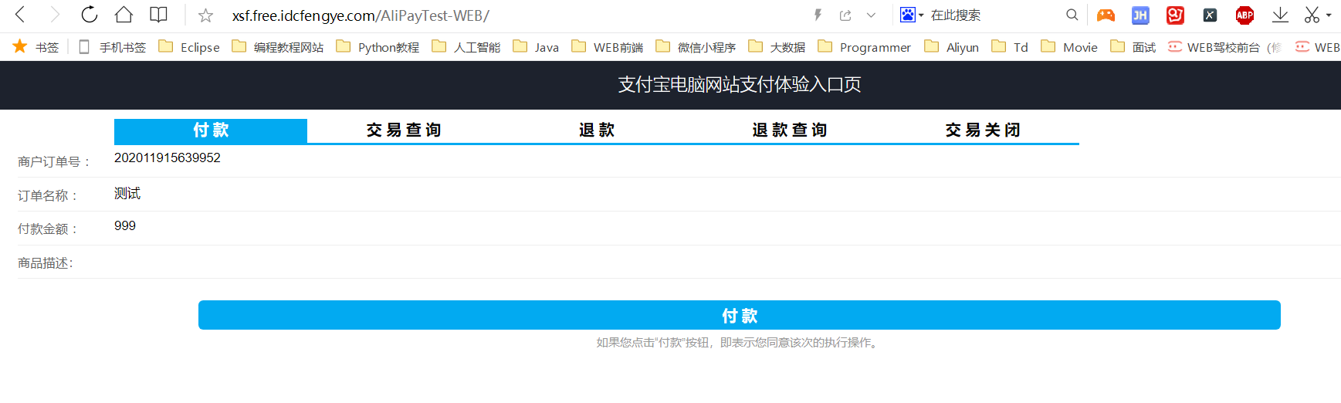The height and width of the screenshot is (403, 1341).
Task: Click the lightning speed mode icon
Action: click(x=818, y=15)
